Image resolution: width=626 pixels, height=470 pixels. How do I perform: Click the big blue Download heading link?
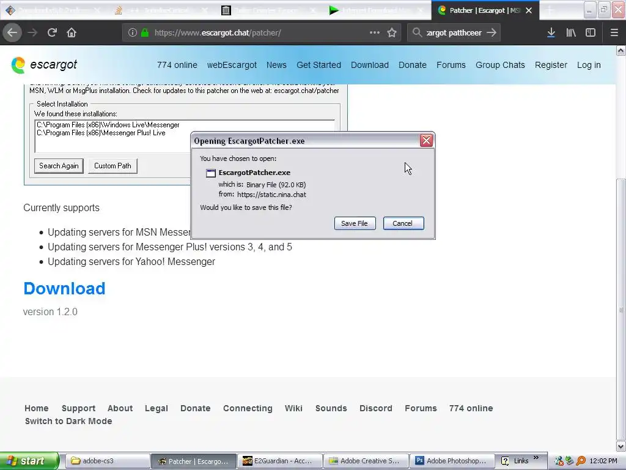coord(64,289)
